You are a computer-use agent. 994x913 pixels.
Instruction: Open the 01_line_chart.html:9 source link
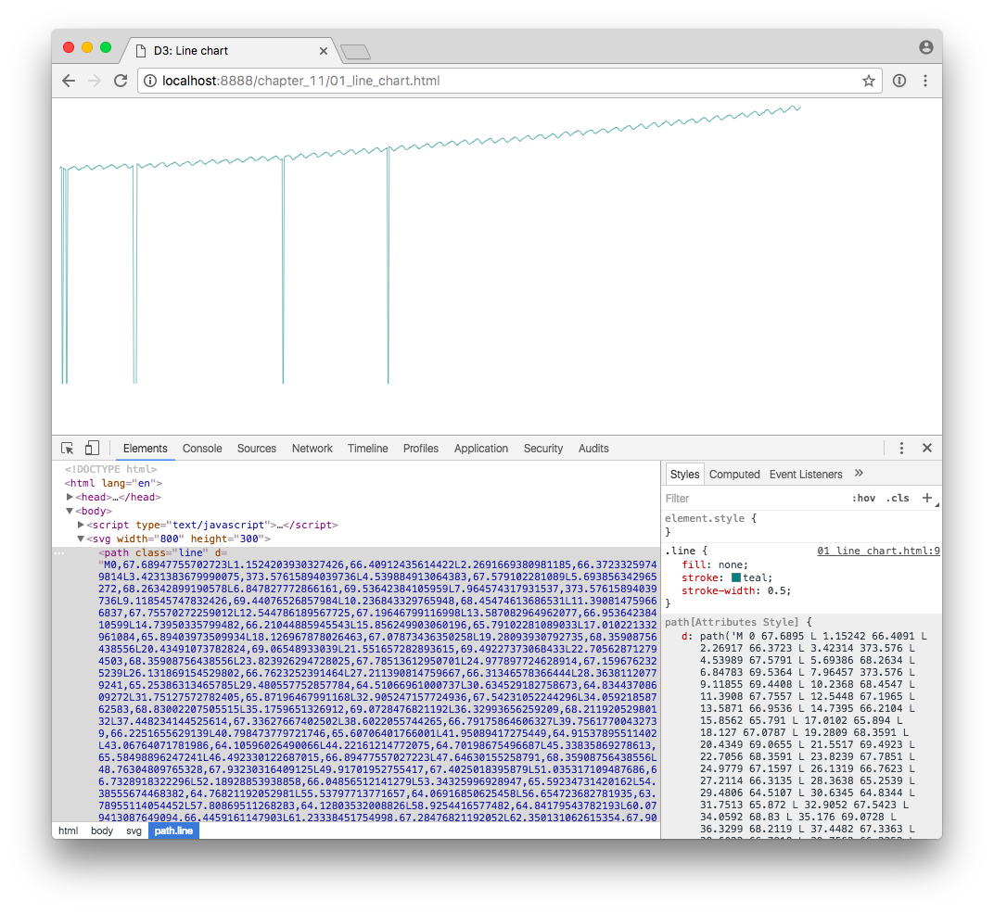(878, 551)
